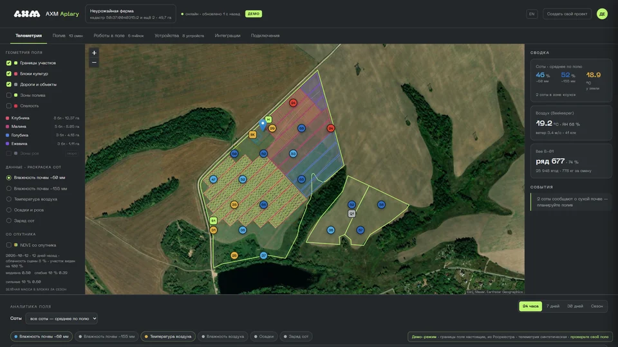Open Подключения tab
Screen dimensions: 618x347
pos(265,36)
